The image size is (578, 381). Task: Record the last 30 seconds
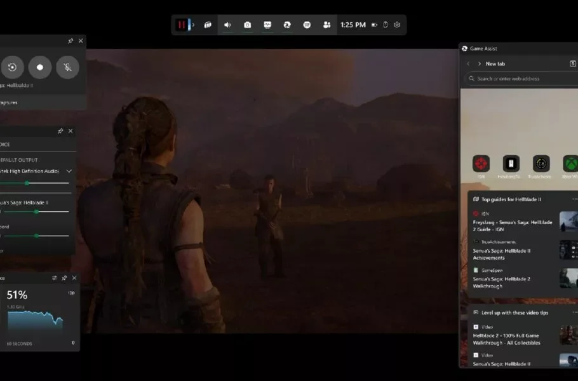point(12,67)
